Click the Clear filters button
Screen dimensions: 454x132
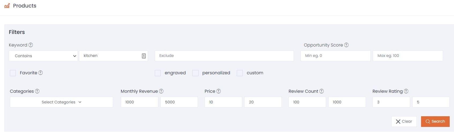pyautogui.click(x=404, y=122)
